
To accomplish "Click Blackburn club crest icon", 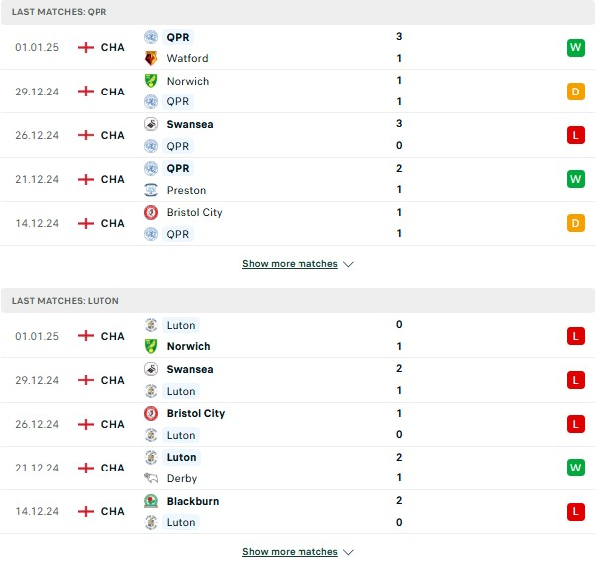I will tap(151, 501).
